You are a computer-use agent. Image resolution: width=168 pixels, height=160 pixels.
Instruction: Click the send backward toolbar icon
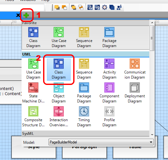tap(81, 7)
